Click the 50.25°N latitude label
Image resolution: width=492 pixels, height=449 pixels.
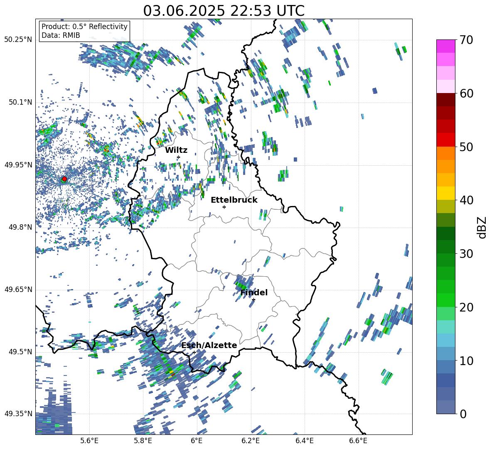(x=18, y=40)
